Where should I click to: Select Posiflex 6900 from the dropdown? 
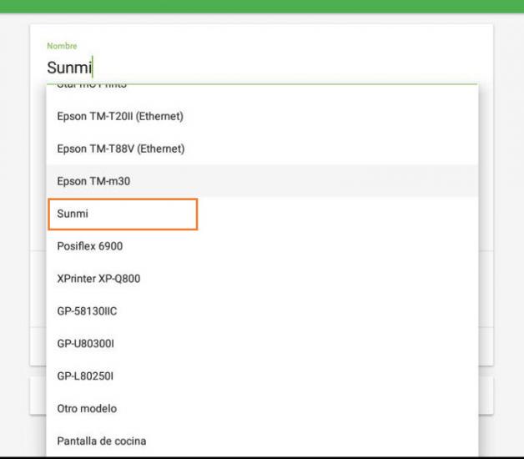click(262, 246)
